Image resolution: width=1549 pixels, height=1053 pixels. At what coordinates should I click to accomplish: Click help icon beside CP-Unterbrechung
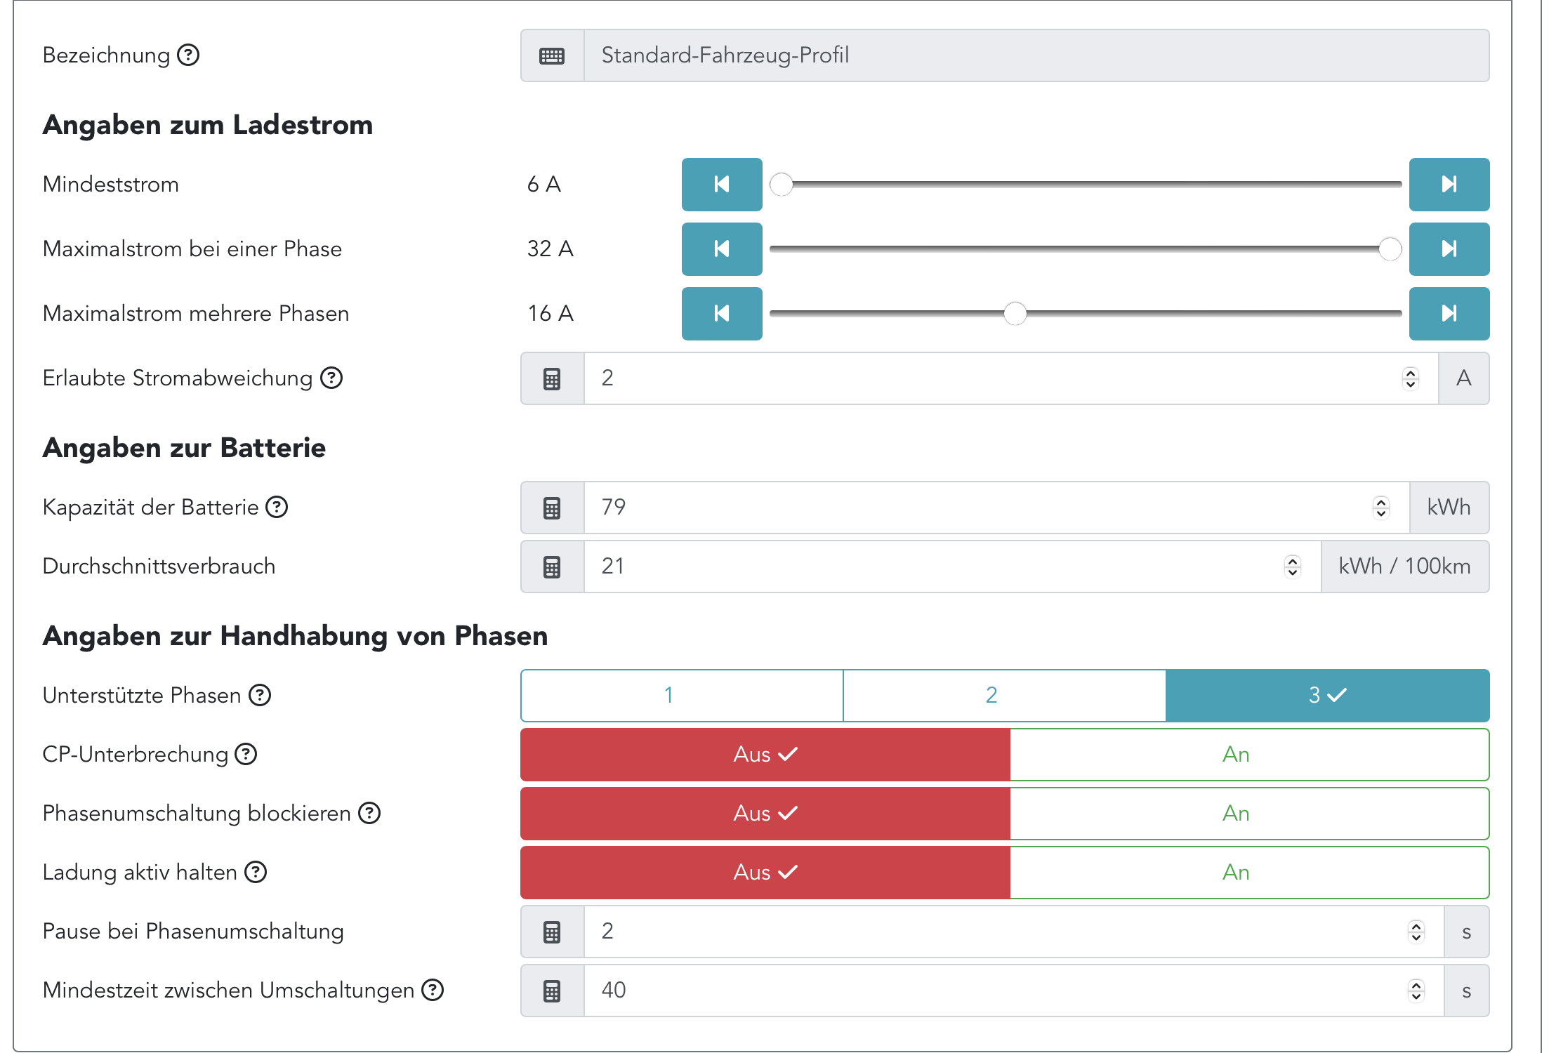click(246, 755)
